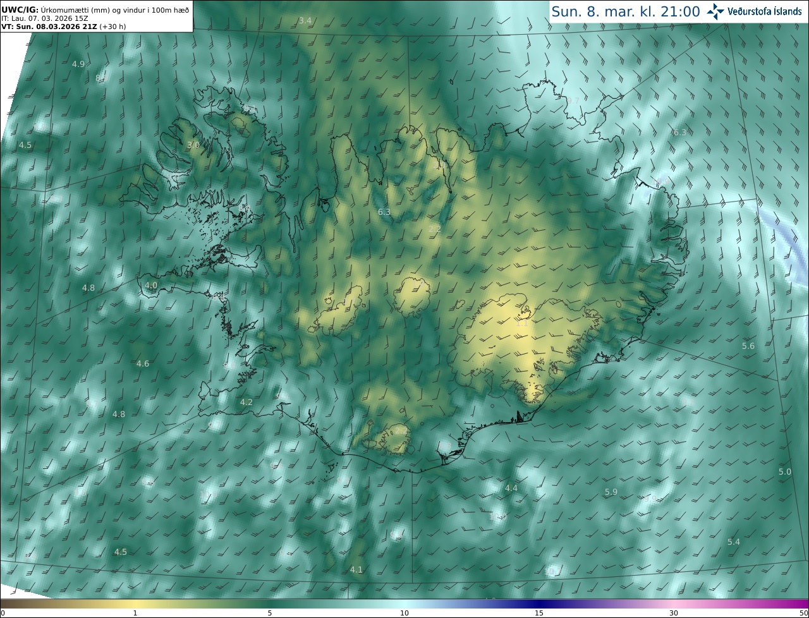The width and height of the screenshot is (809, 618).
Task: Click the 5.0 precipitation value
Action: 785,472
